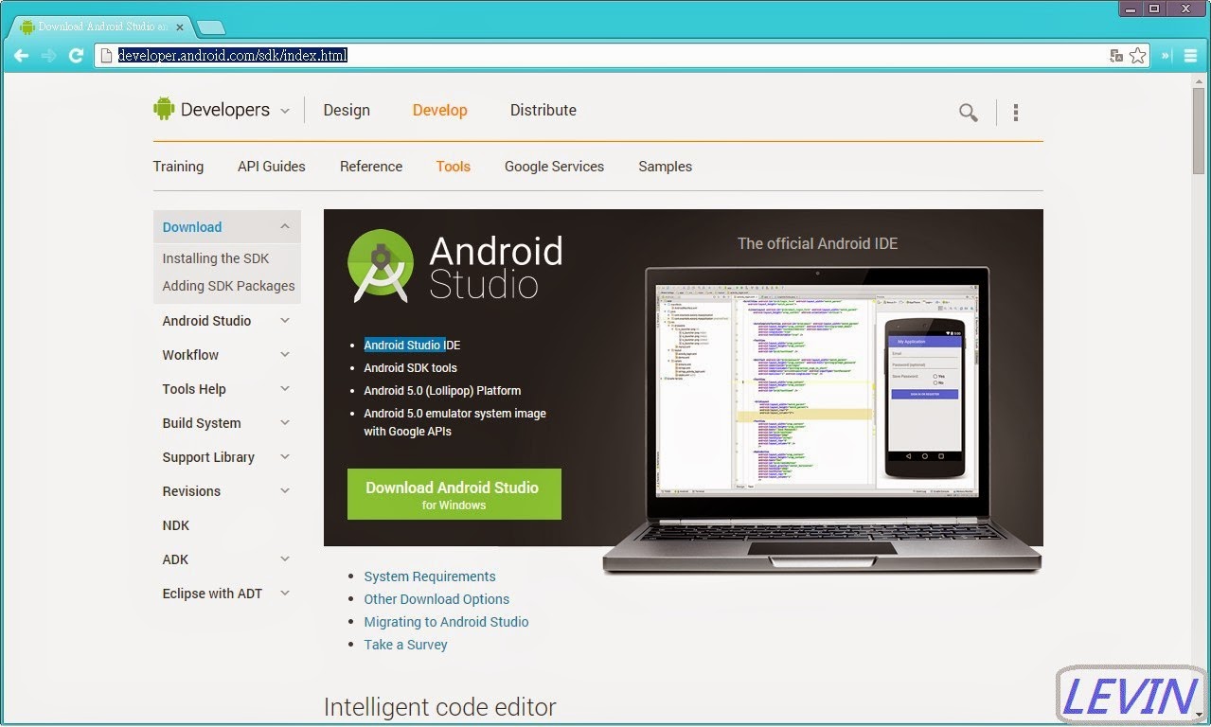Open a new browser tab
The image size is (1211, 727).
click(210, 27)
